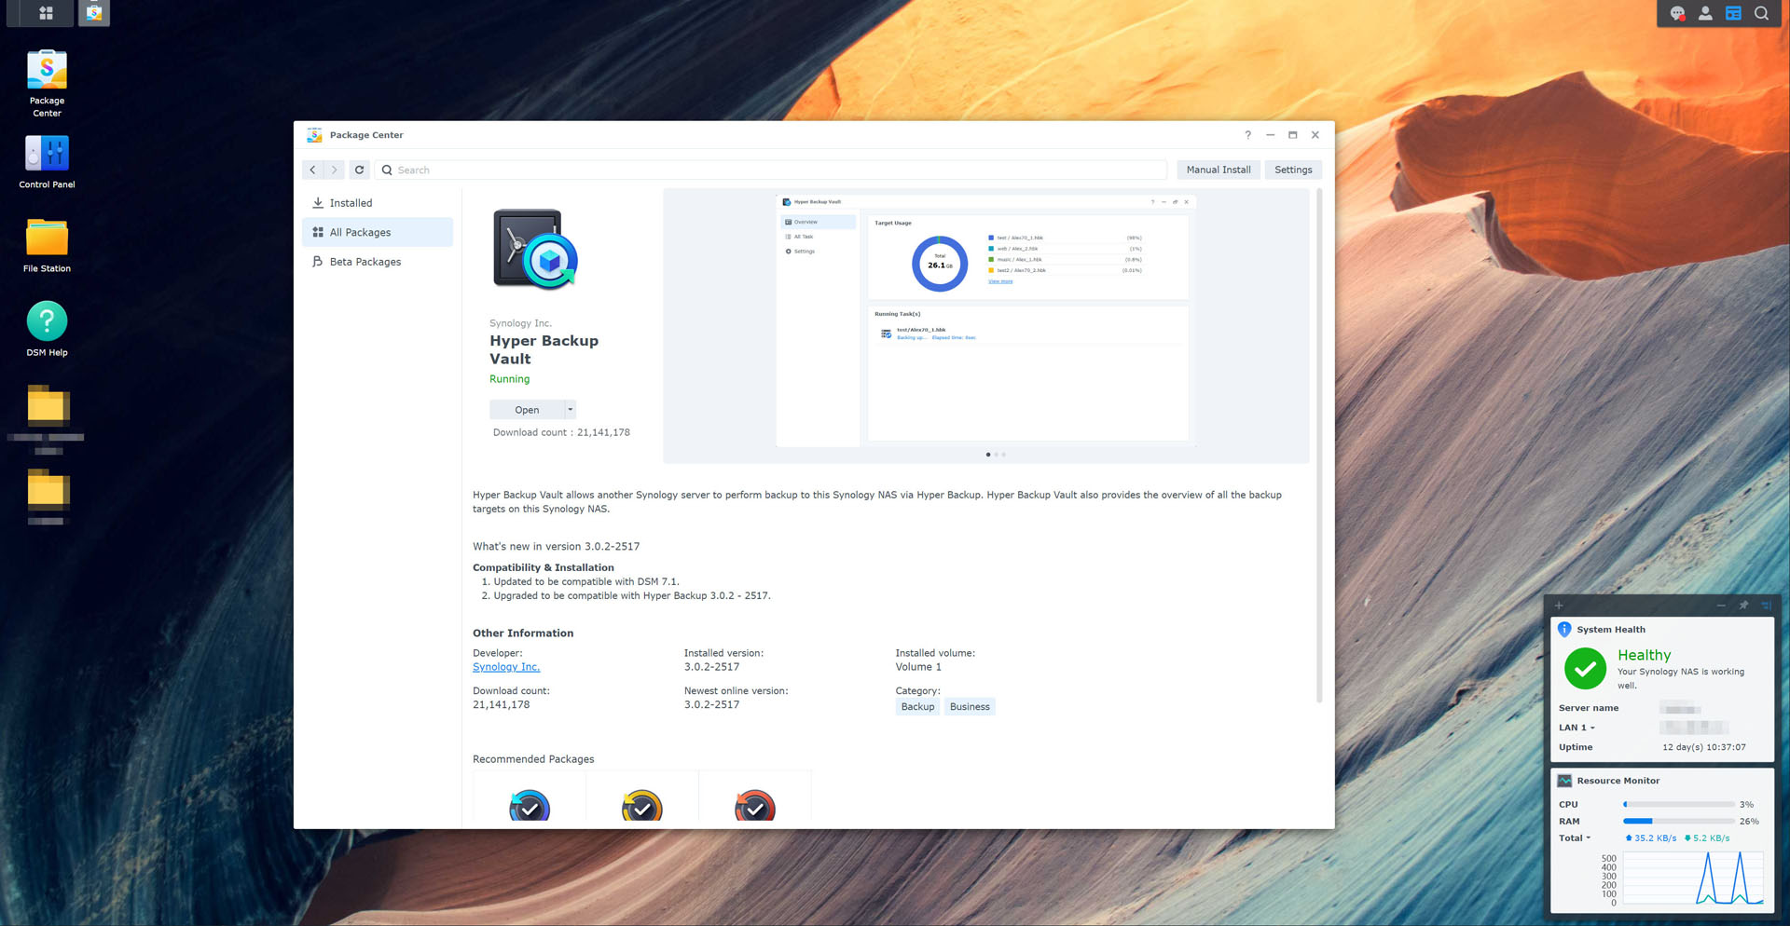
Task: Click the Manual Install button
Action: click(1219, 170)
